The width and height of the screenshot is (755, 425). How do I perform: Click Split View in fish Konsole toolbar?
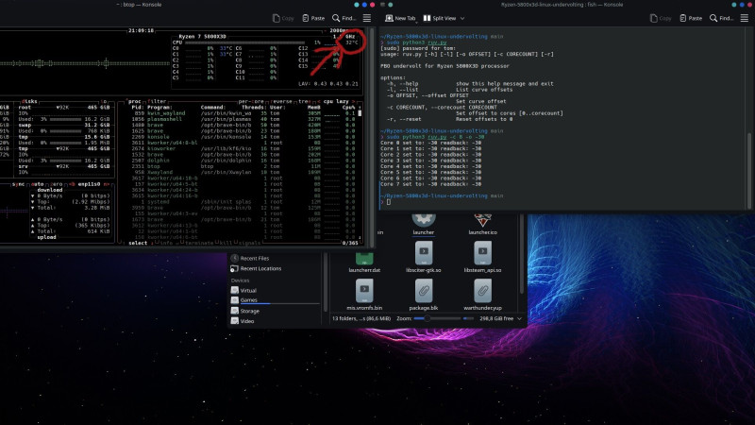coord(440,18)
